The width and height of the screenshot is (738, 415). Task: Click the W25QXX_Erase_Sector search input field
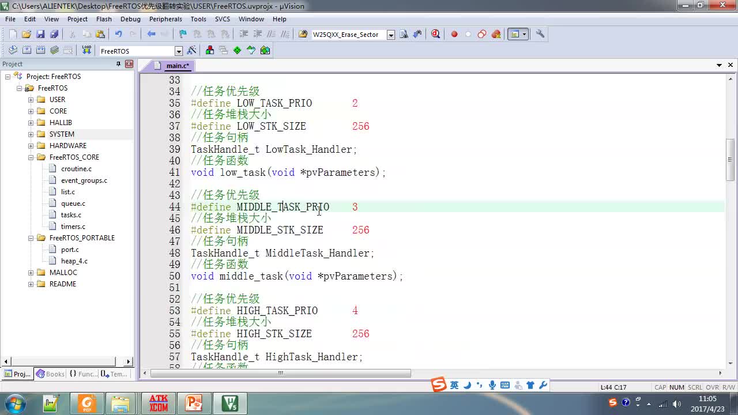(x=348, y=35)
